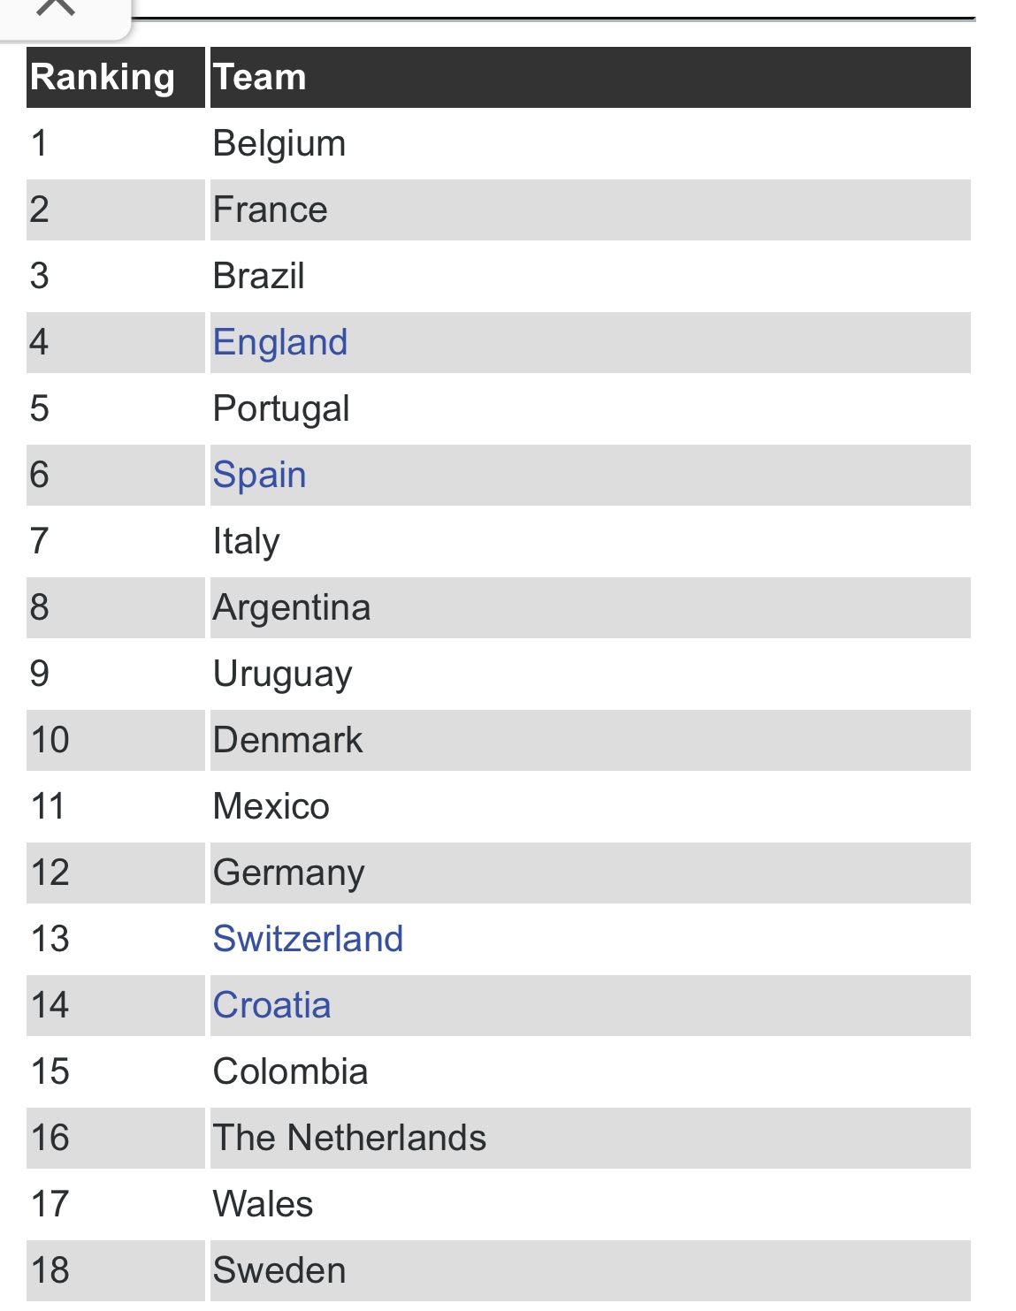Select The Netherlands table cell
The image size is (1016, 1311).
coord(591,1139)
